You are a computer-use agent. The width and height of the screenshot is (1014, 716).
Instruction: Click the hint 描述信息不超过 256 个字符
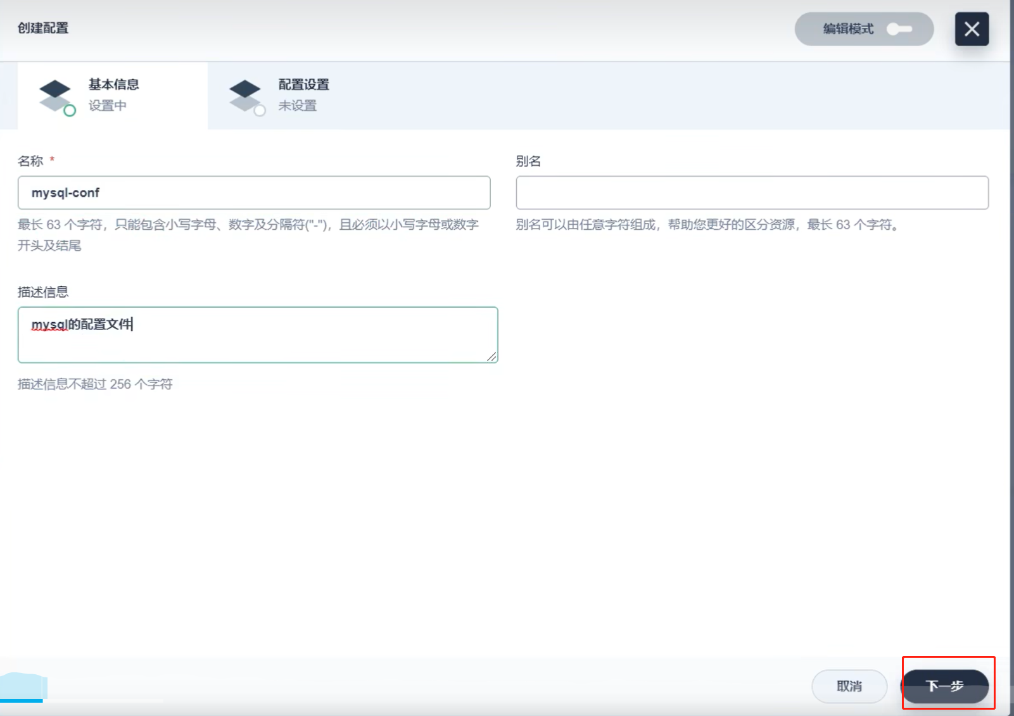point(95,384)
